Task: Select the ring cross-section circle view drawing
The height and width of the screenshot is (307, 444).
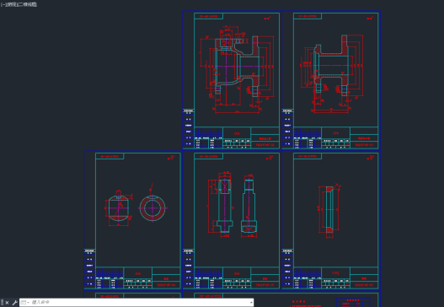Action: point(152,207)
